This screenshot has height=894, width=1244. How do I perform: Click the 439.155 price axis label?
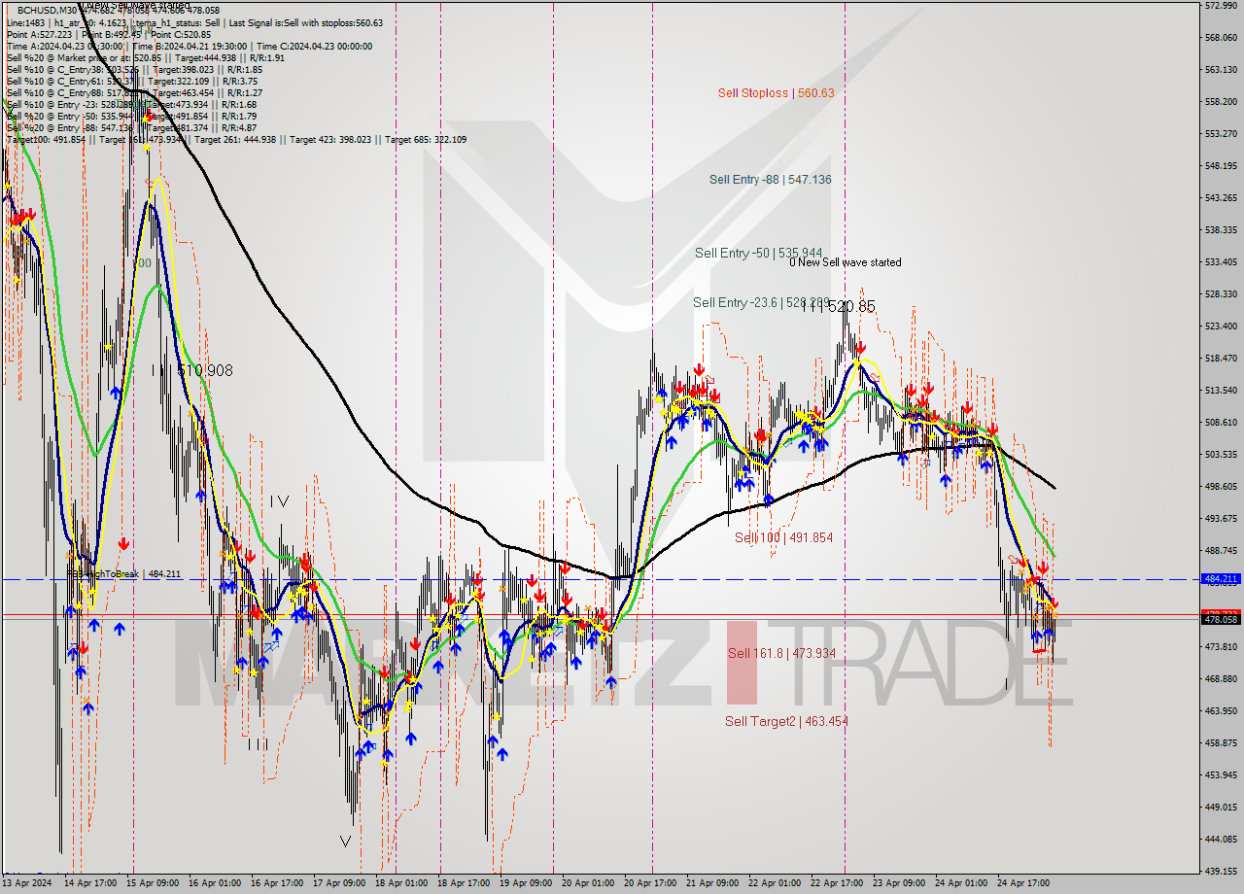click(1220, 872)
